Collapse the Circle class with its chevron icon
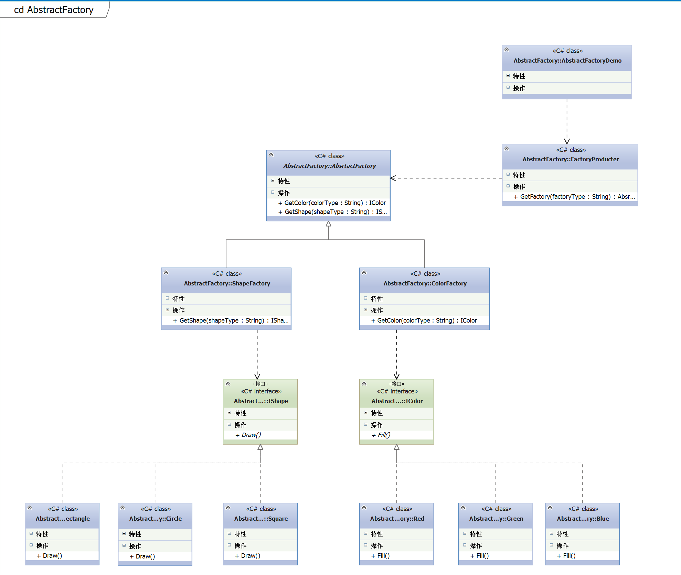 point(123,508)
